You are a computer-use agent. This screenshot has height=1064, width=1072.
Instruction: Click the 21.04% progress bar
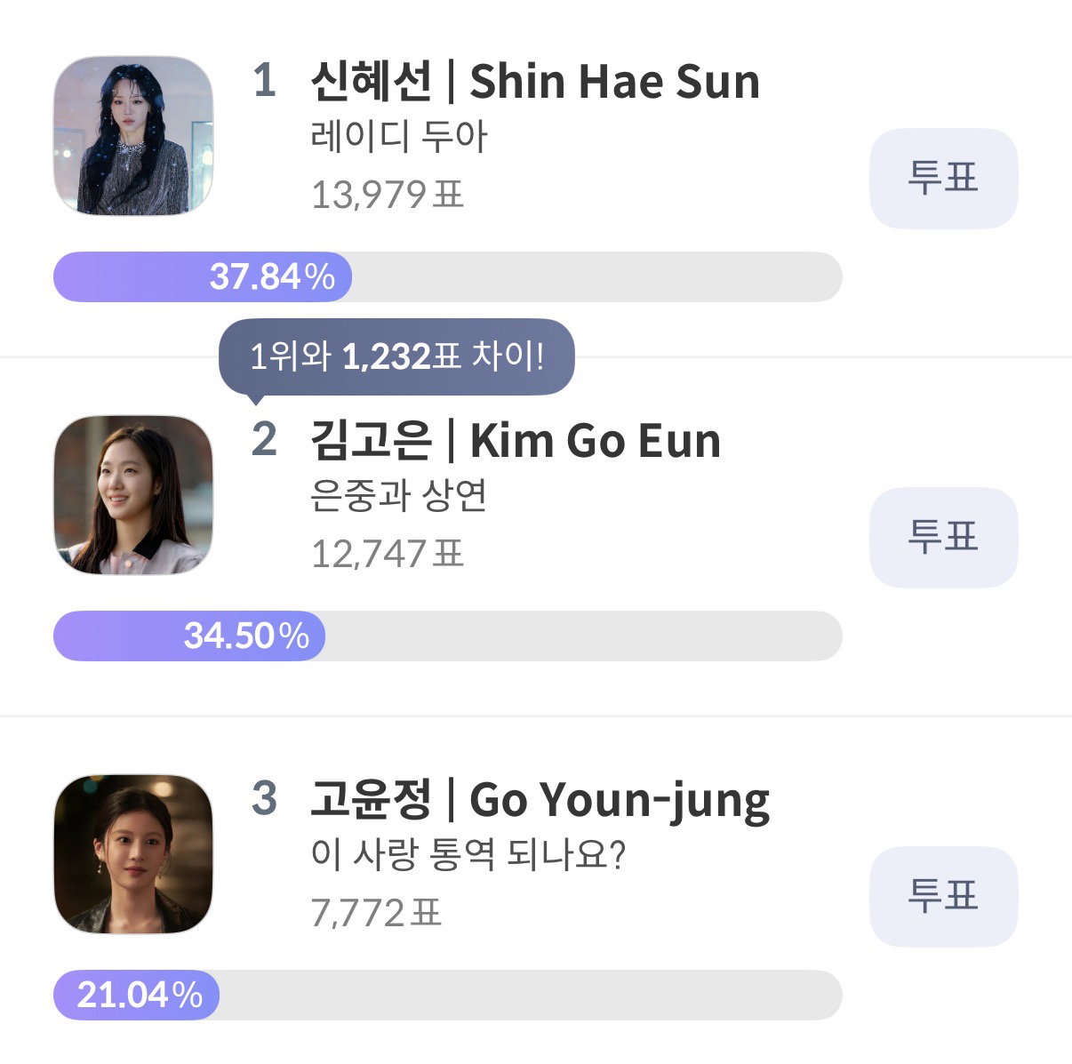(448, 995)
